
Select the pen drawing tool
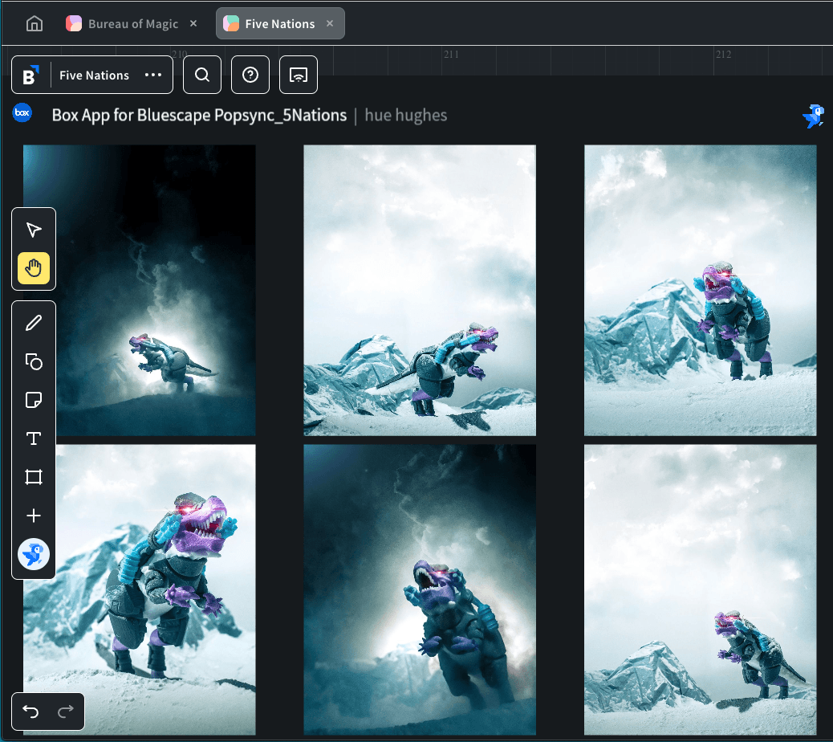tap(34, 324)
